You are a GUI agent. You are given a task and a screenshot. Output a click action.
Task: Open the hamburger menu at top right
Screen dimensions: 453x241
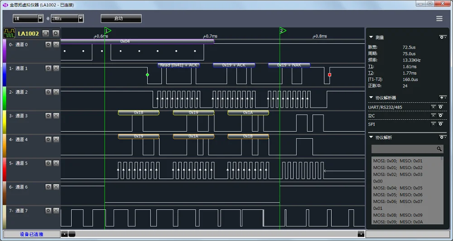(439, 19)
